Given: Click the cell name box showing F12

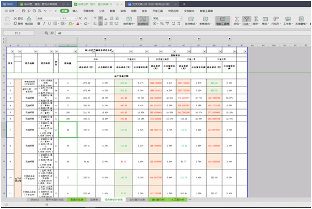Looking at the screenshot, I should (19, 33).
